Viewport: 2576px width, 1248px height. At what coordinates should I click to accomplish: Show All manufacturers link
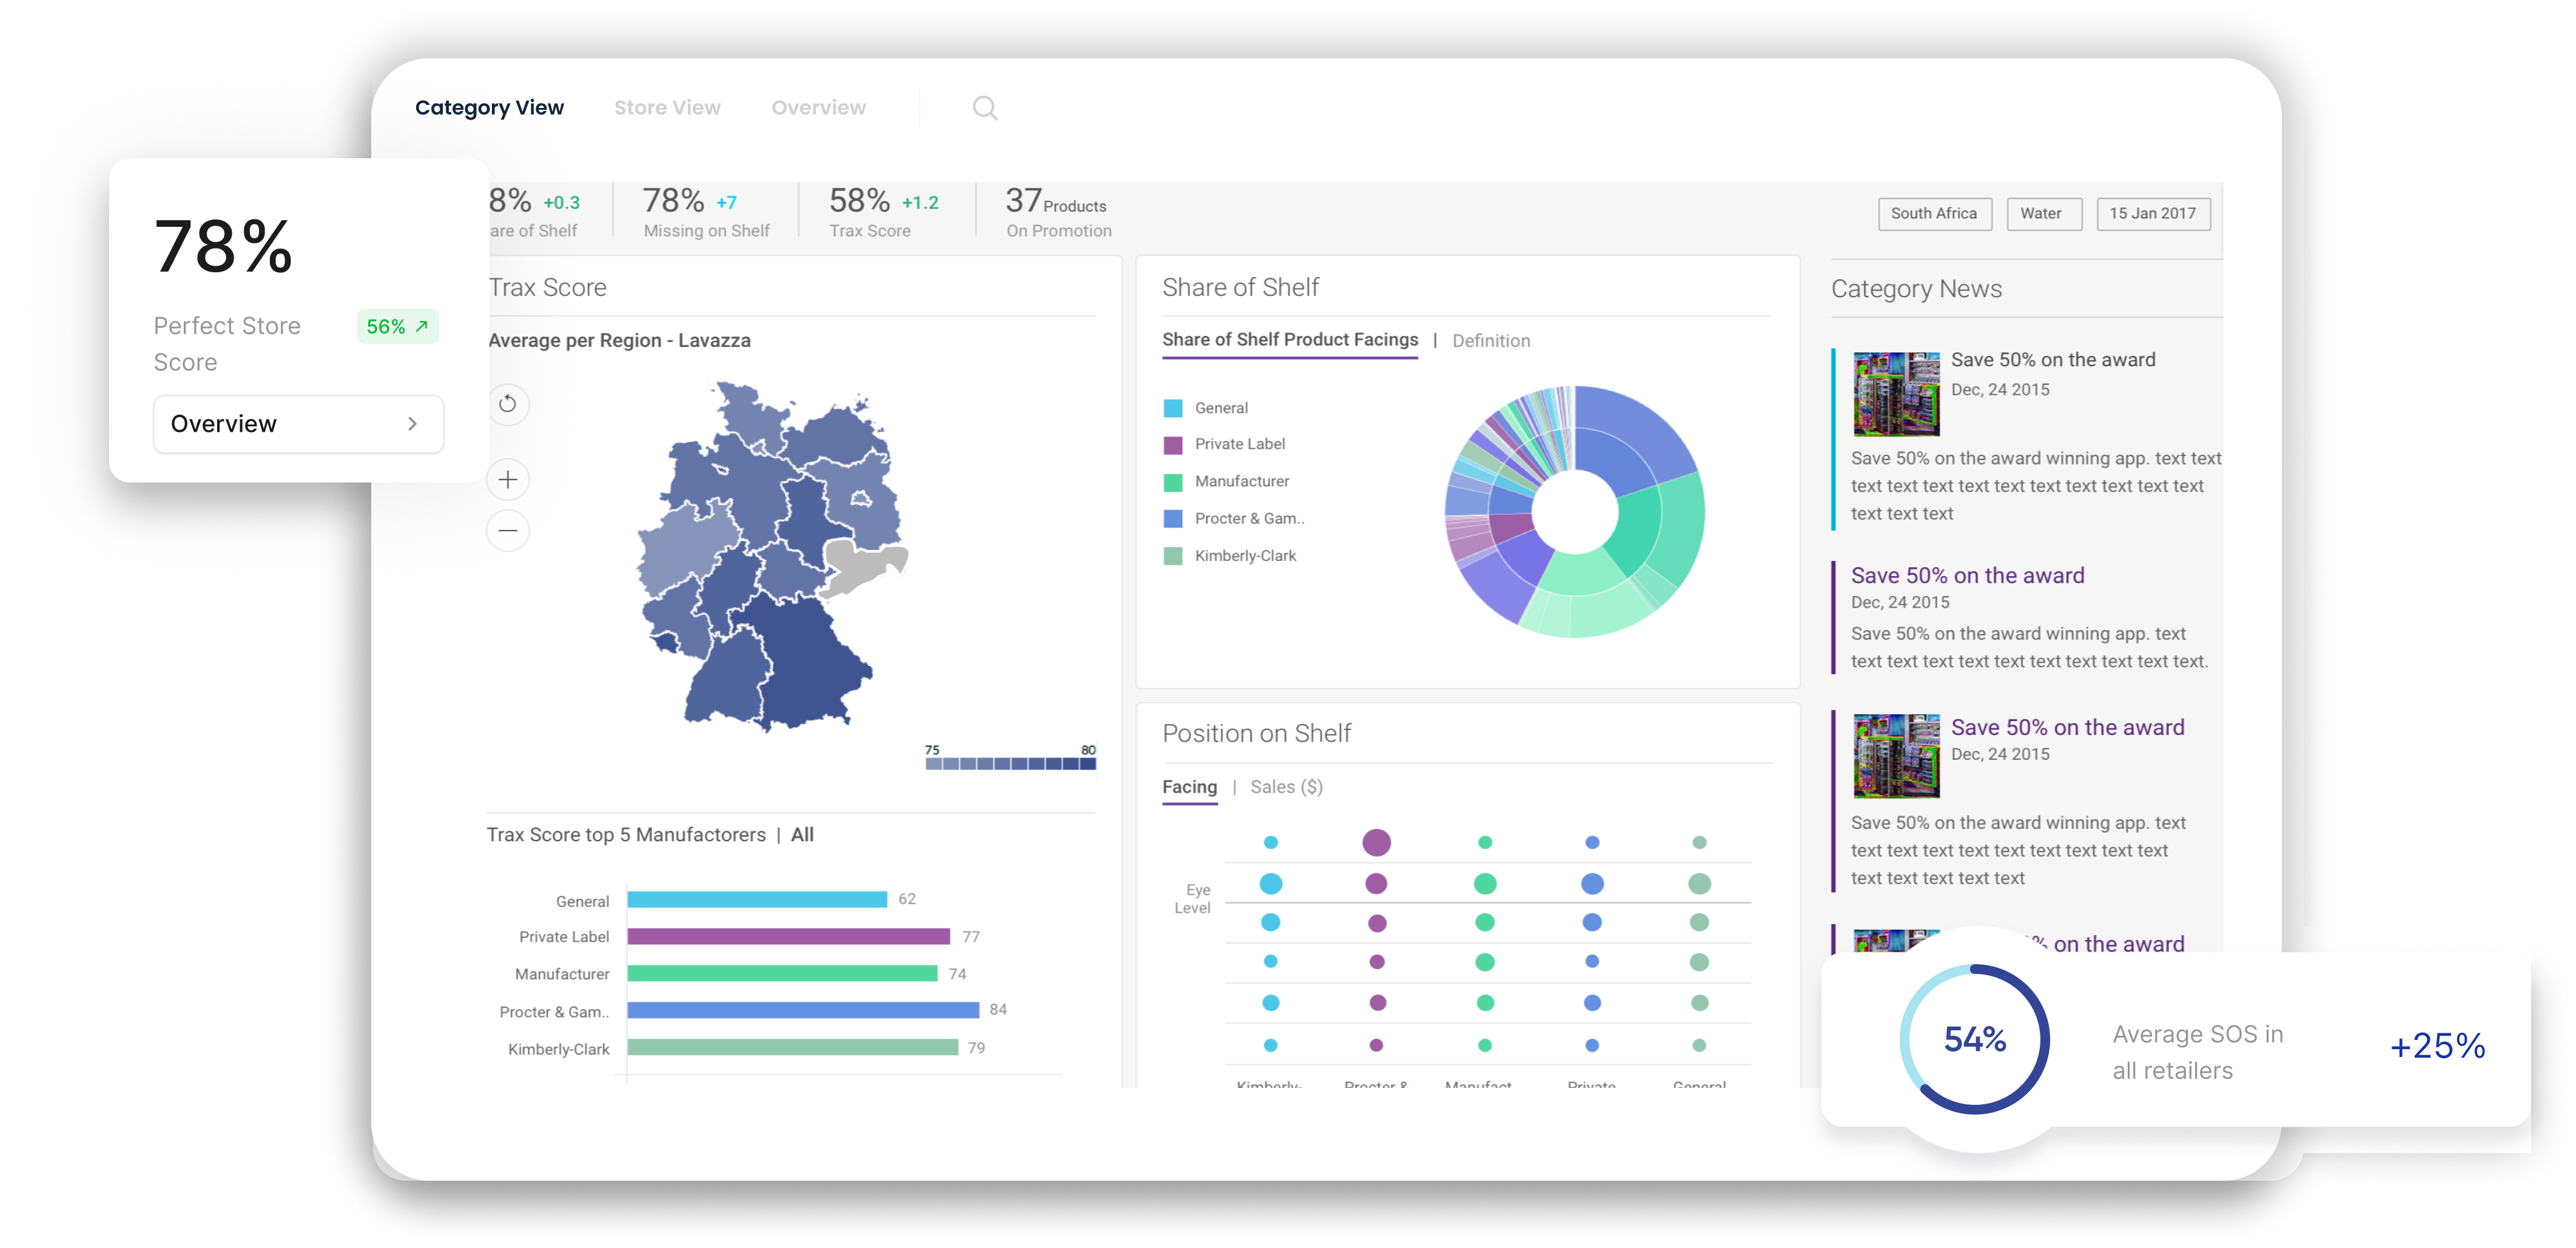(x=802, y=835)
